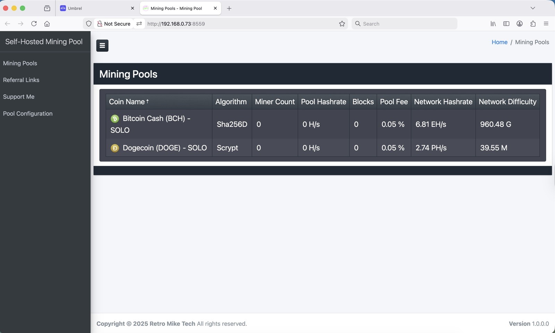This screenshot has height=333, width=555.
Task: Toggle the browser sidebar panel icon
Action: pos(506,24)
